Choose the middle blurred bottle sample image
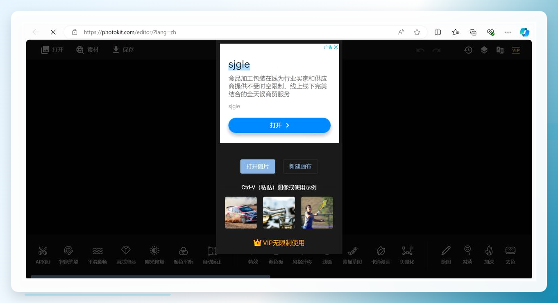This screenshot has width=558, height=303. (x=279, y=212)
